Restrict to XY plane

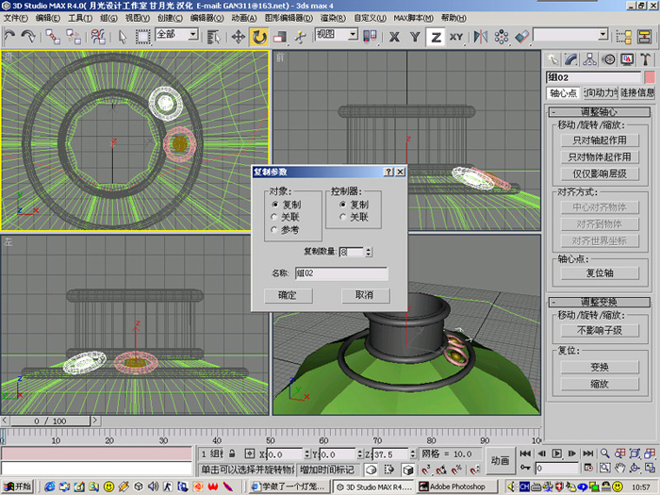pyautogui.click(x=456, y=37)
